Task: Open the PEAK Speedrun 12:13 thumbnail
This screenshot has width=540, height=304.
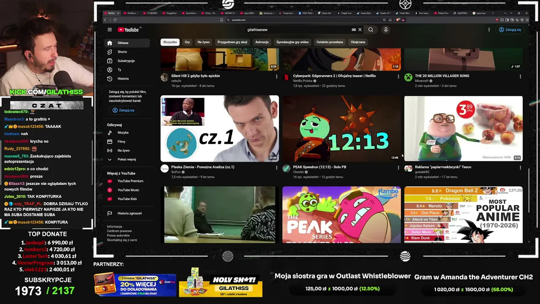Action: coord(342,129)
